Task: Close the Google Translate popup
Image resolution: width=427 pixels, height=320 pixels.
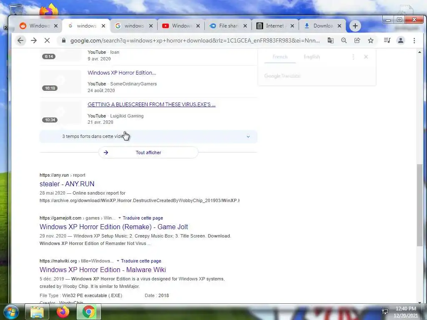Action: pyautogui.click(x=366, y=57)
